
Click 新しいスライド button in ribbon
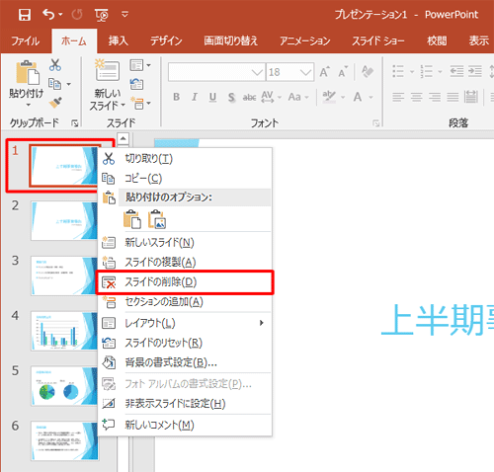(x=108, y=85)
